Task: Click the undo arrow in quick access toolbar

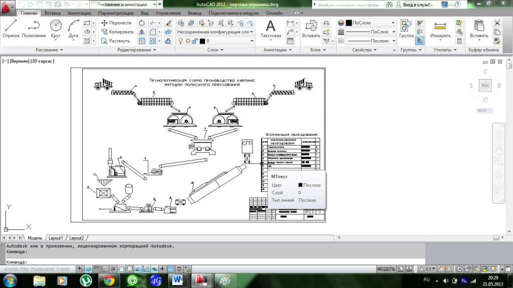Action: click(67, 4)
